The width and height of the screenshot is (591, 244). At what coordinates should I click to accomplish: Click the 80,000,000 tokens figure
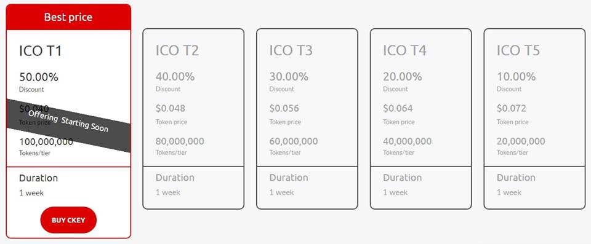tap(180, 141)
